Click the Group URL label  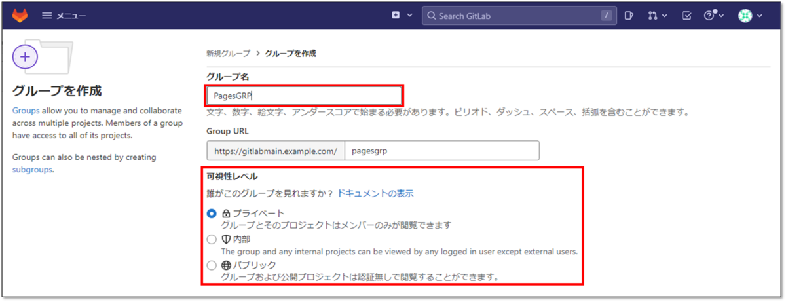point(227,131)
